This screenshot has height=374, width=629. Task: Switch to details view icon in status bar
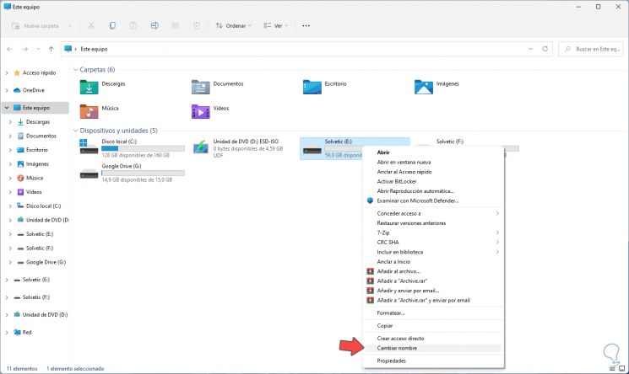coord(612,368)
